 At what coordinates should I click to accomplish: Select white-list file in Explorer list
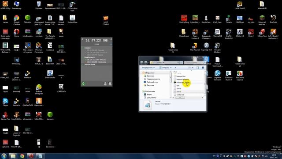(x=179, y=95)
